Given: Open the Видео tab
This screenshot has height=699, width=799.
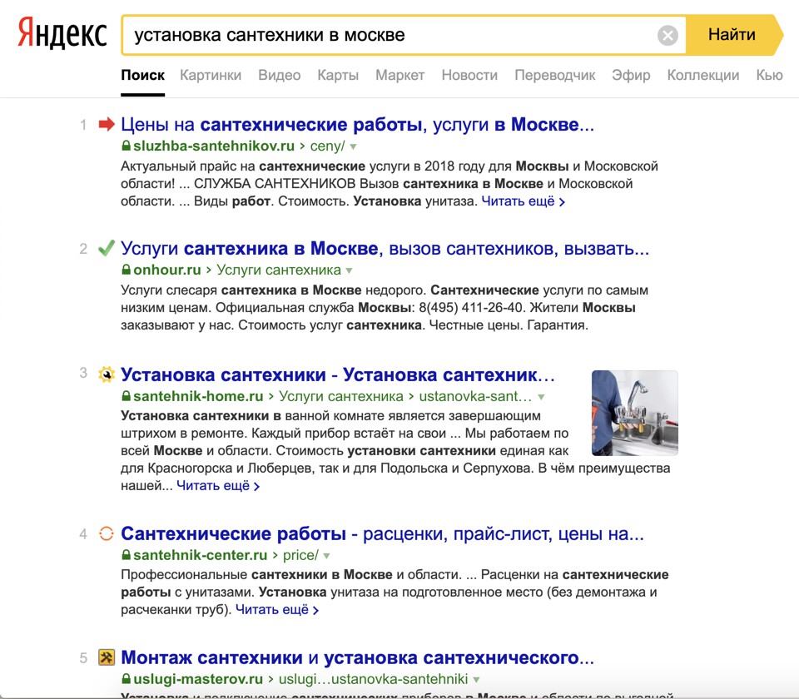Looking at the screenshot, I should point(280,76).
